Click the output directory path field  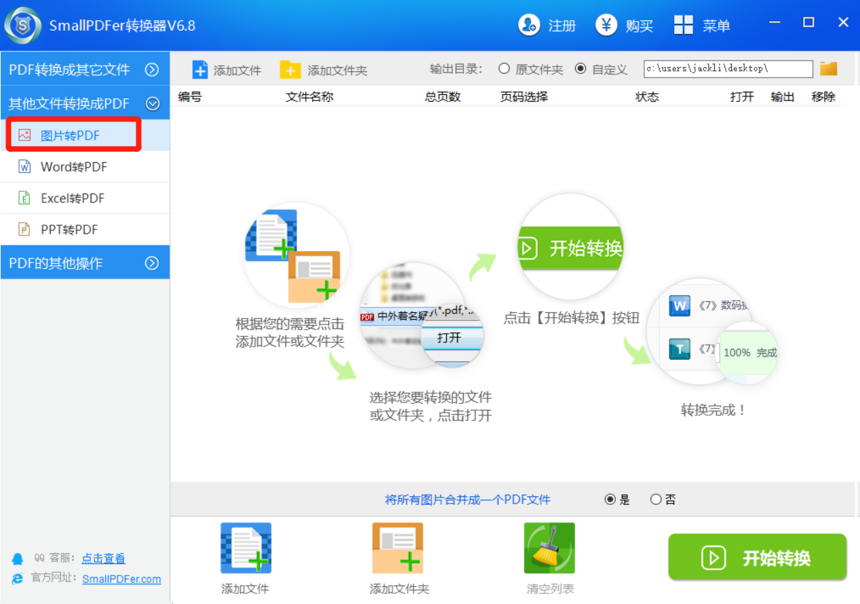point(728,69)
